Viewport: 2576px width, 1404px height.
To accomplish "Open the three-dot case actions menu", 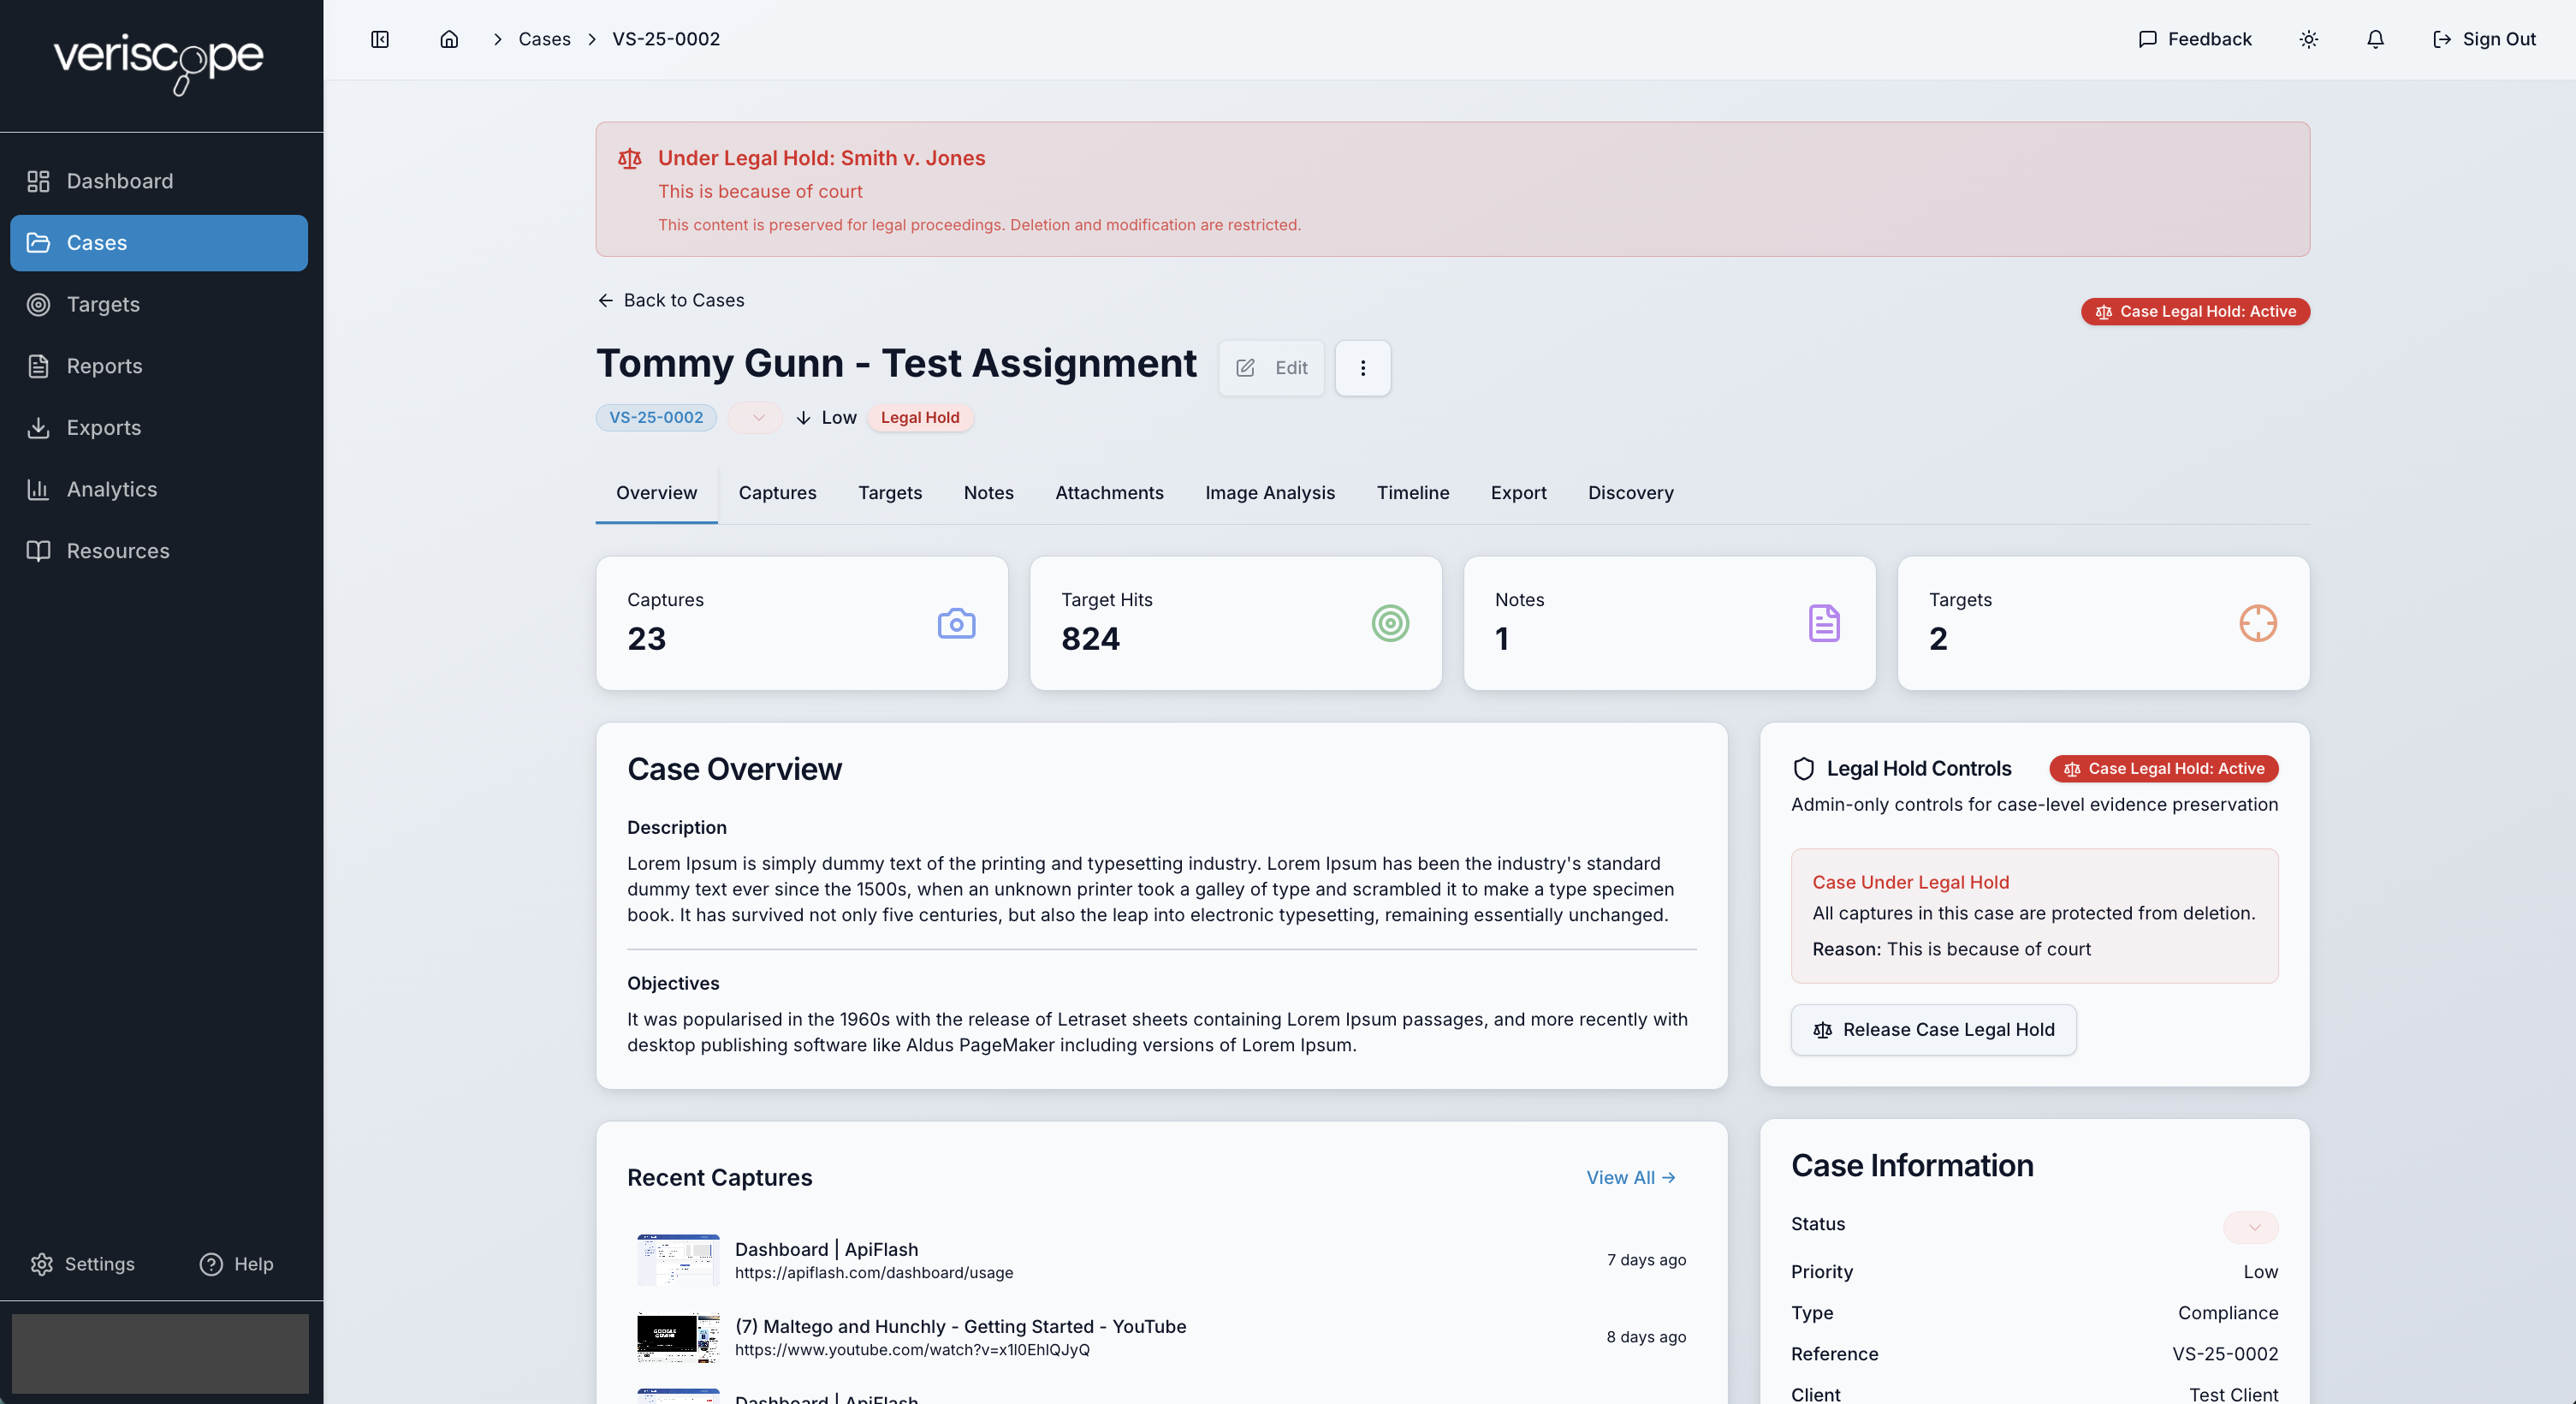I will [x=1362, y=368].
